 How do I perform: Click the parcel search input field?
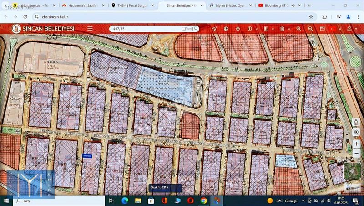click(x=146, y=29)
